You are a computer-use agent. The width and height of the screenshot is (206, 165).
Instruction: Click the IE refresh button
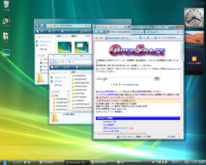point(138,32)
